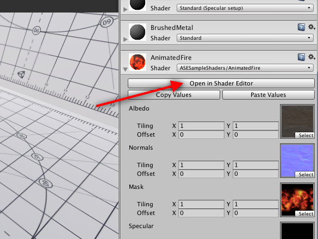Image resolution: width=318 pixels, height=239 pixels.
Task: Click the Copy Values button
Action: click(174, 95)
